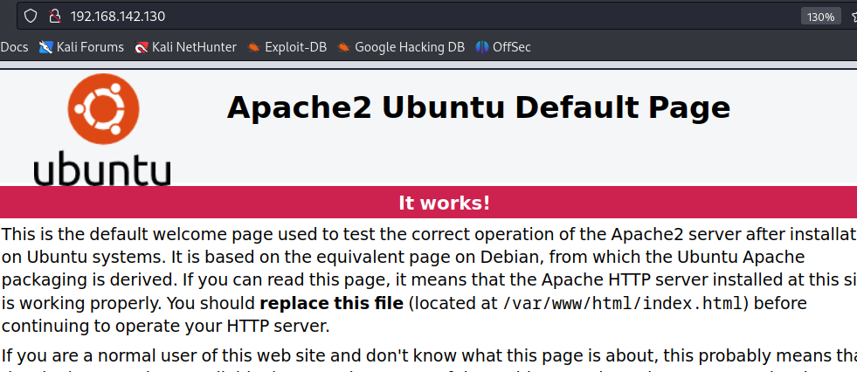Screen dimensions: 857x372
Task: Click the line starting 'on Ubuntu systems'
Action: 404,257
